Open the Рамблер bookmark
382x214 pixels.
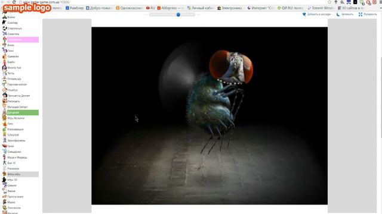click(x=75, y=8)
